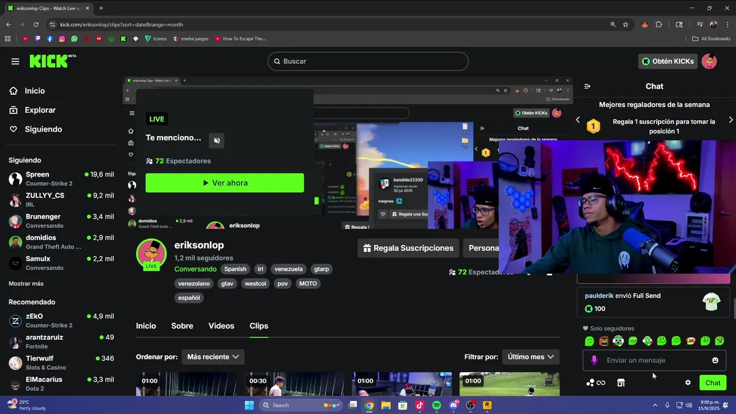This screenshot has height=414, width=736.
Task: Click the gtarp tag
Action: point(321,269)
